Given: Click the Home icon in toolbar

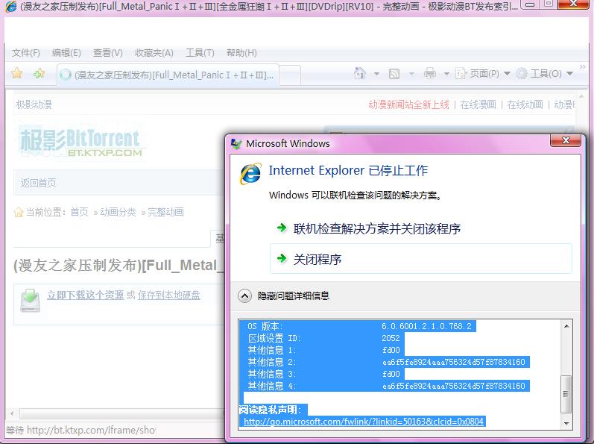Looking at the screenshot, I should click(x=359, y=73).
